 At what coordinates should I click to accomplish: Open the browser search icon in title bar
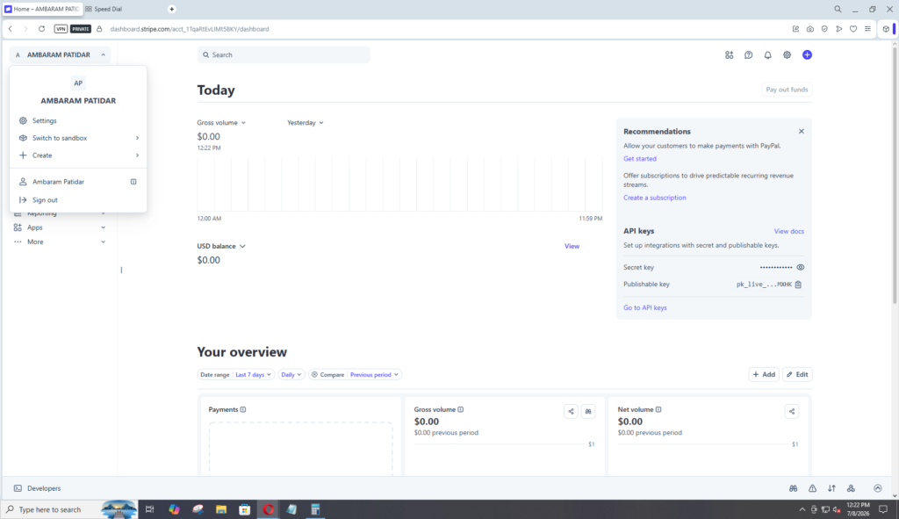pyautogui.click(x=838, y=9)
